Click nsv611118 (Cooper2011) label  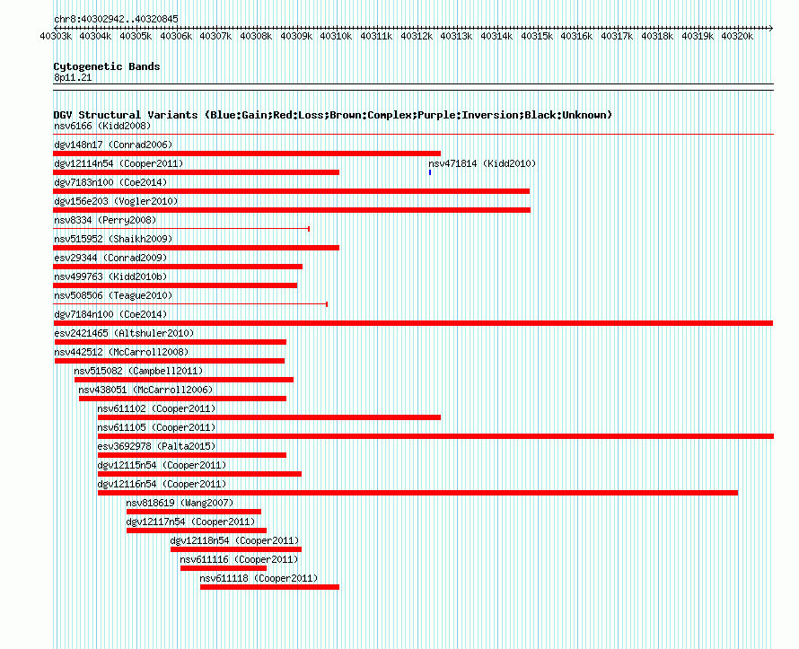[259, 578]
